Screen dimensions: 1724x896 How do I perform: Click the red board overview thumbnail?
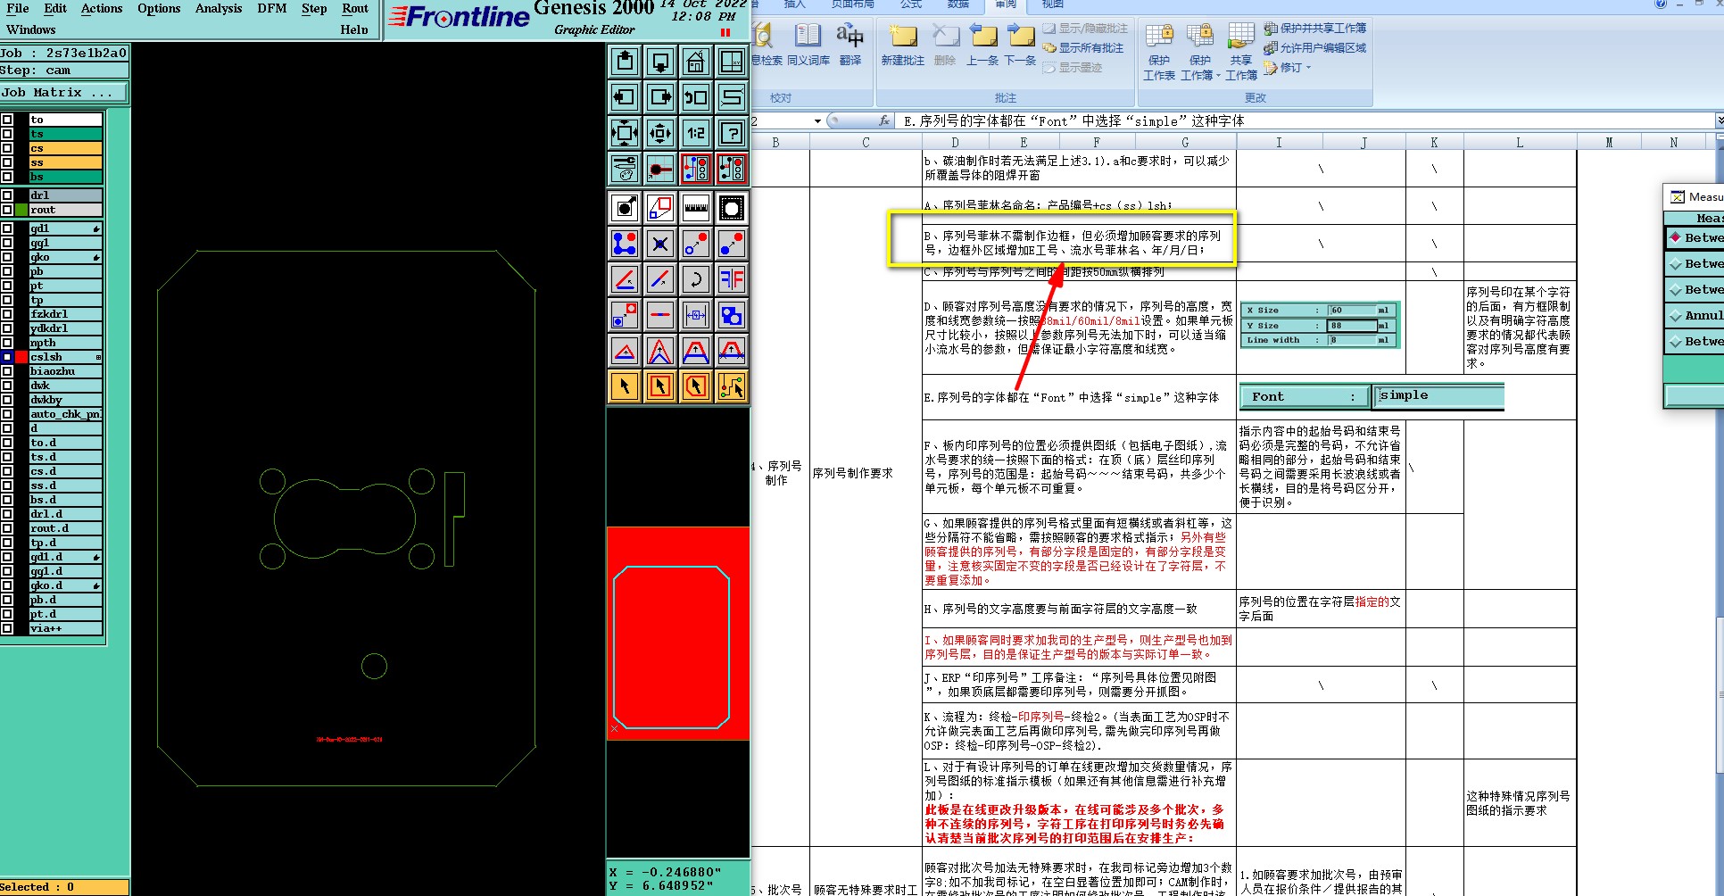tap(676, 633)
